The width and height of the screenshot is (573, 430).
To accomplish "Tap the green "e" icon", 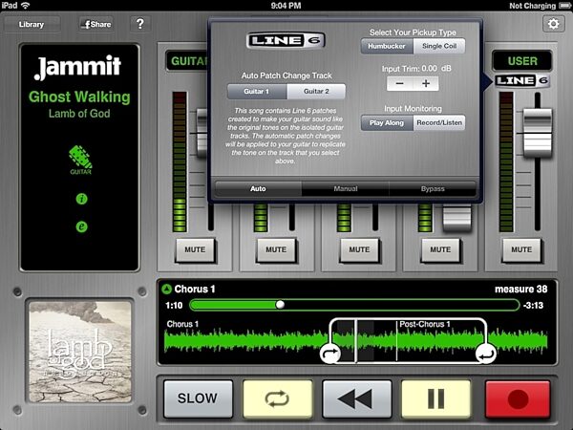I will pos(81,226).
